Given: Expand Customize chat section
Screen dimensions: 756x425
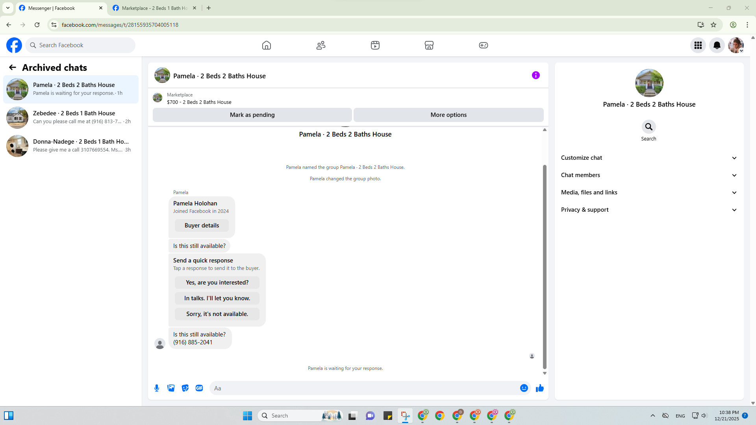Looking at the screenshot, I should tap(649, 158).
